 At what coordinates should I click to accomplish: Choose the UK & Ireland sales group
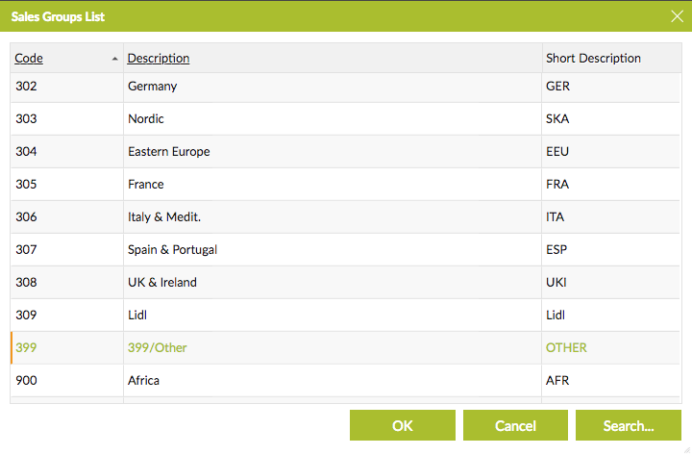pyautogui.click(x=345, y=282)
